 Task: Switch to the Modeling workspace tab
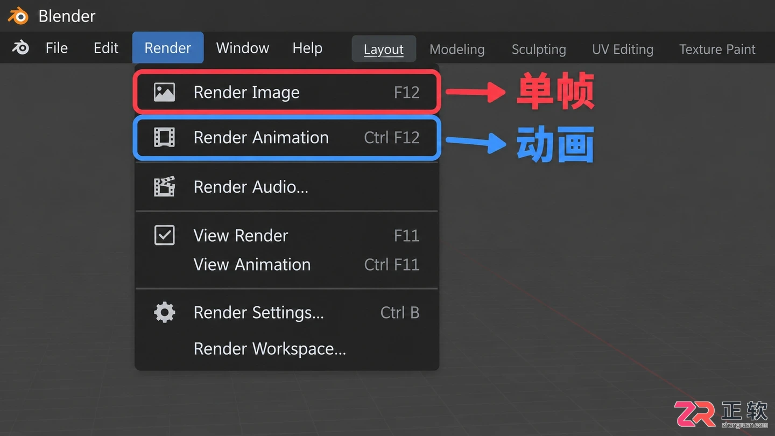[x=457, y=50]
